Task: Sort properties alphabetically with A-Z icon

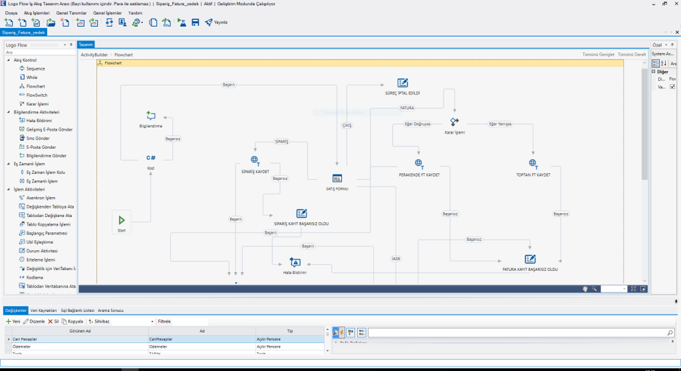Action: pyautogui.click(x=663, y=63)
